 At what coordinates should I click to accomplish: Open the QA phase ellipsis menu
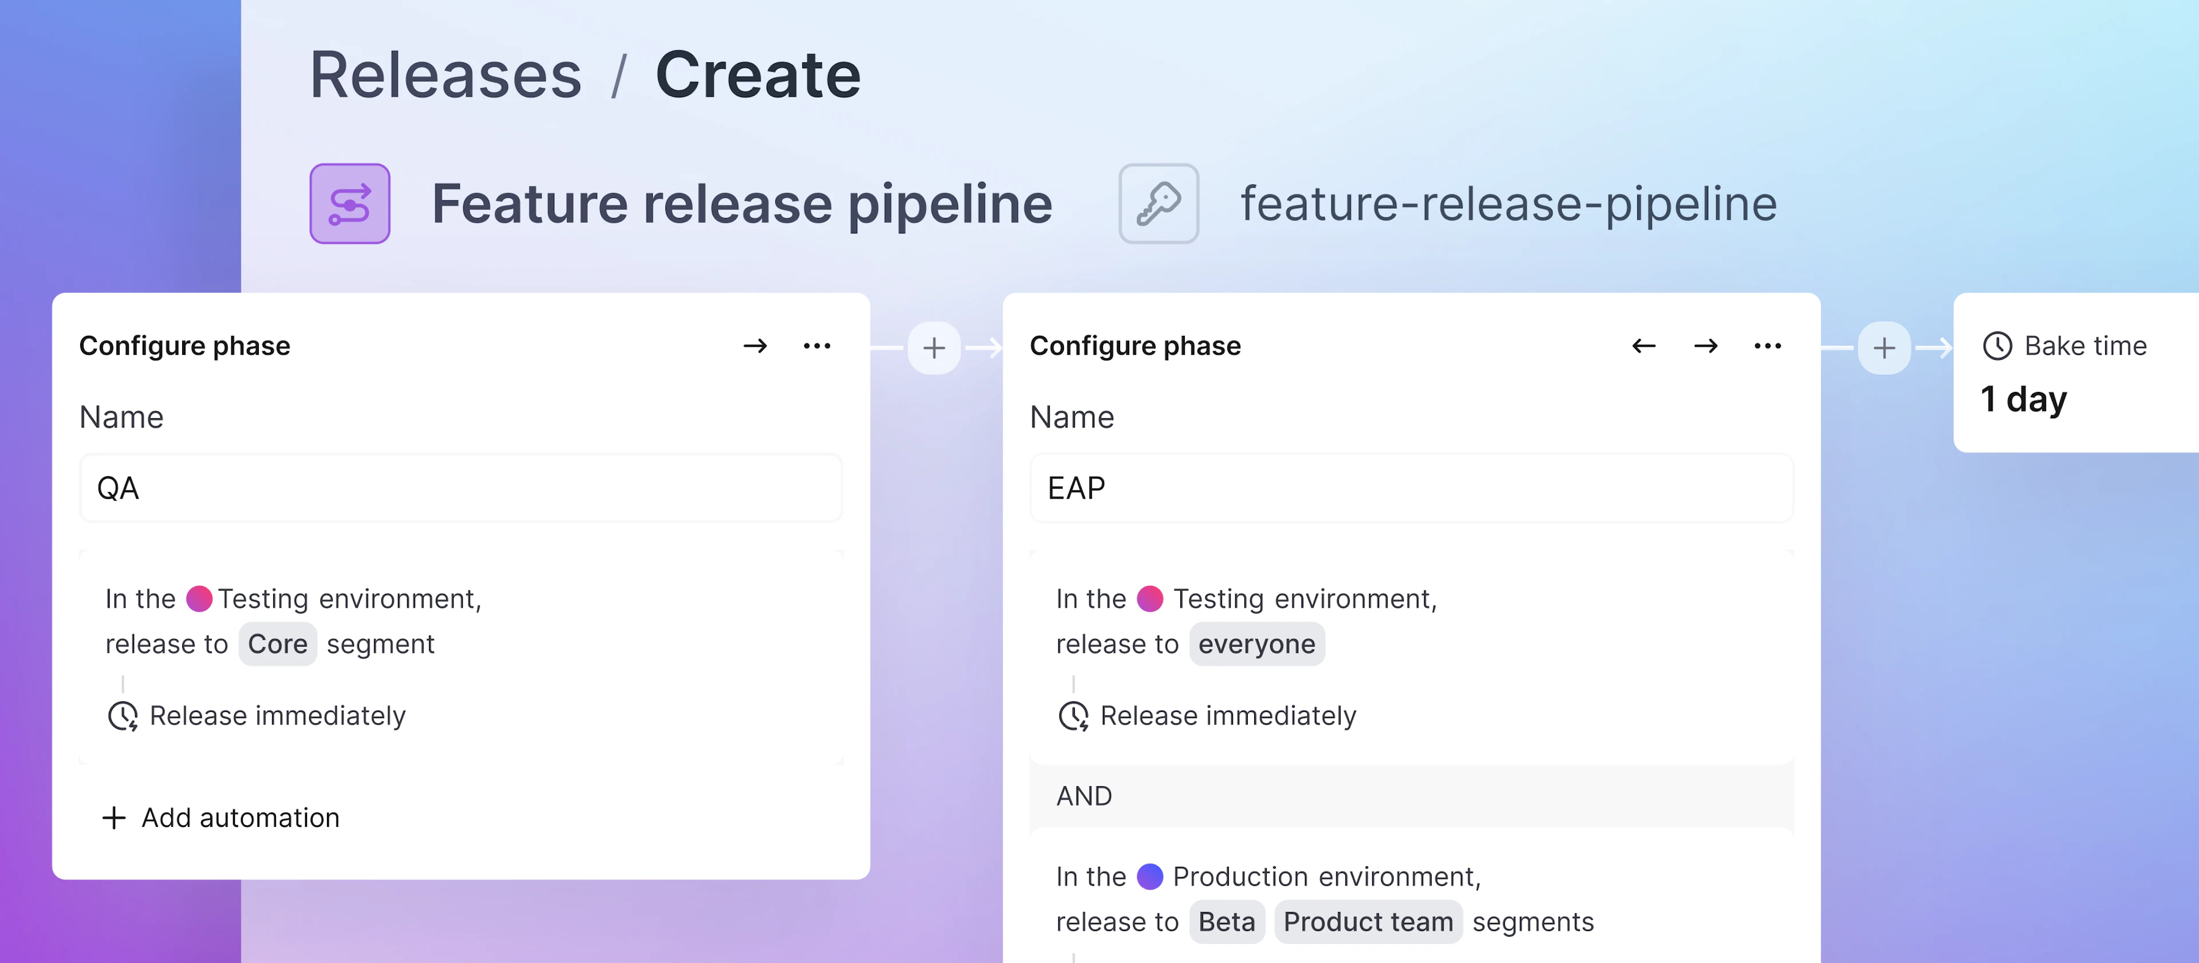tap(817, 346)
